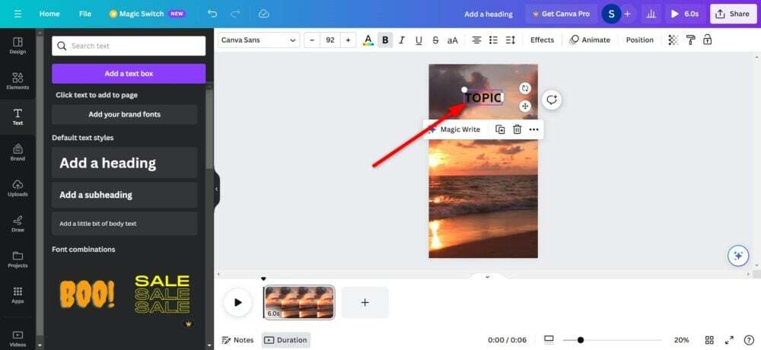Add a comment with bubble icon
This screenshot has width=761, height=350.
coord(551,100)
